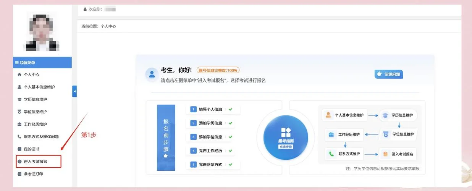Click the green checkmark beside 完善联系方式
This screenshot has height=191, width=472.
231,165
